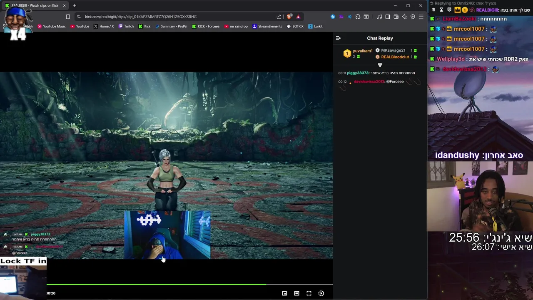This screenshot has height=300, width=533.
Task: Open Twitch bookmark
Action: pyautogui.click(x=126, y=26)
